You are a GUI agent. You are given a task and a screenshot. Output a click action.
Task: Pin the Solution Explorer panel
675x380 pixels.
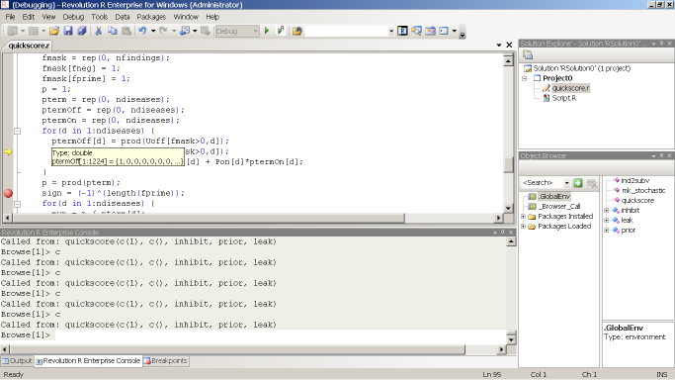click(x=661, y=44)
